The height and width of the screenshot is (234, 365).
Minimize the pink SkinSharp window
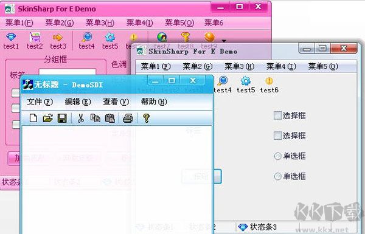click(220, 7)
